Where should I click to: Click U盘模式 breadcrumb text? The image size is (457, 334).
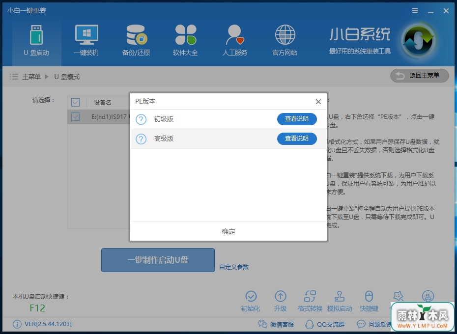click(x=67, y=77)
